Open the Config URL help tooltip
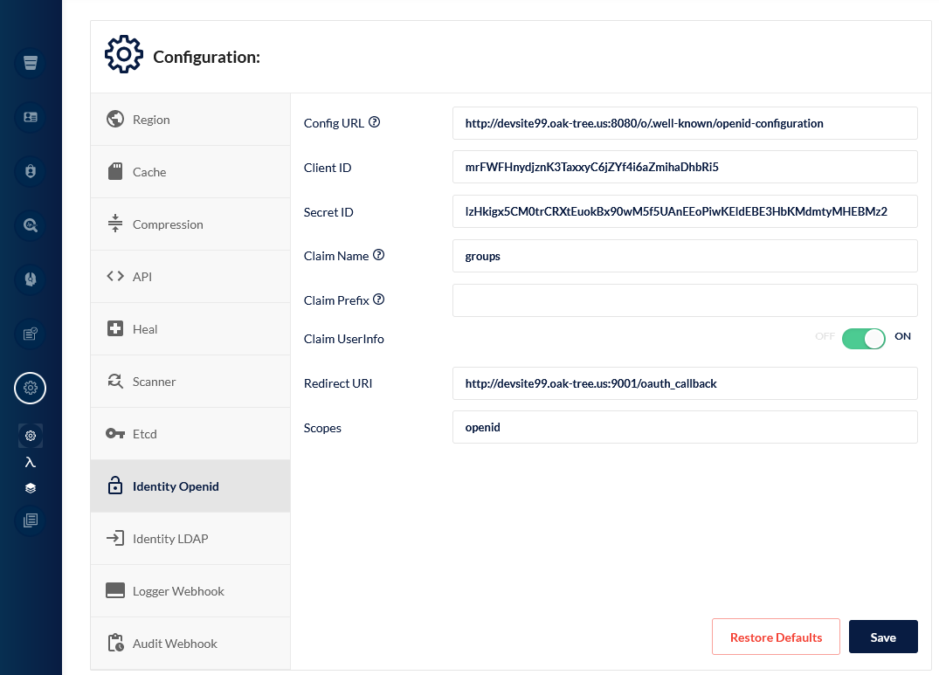The height and width of the screenshot is (675, 939). 376,121
